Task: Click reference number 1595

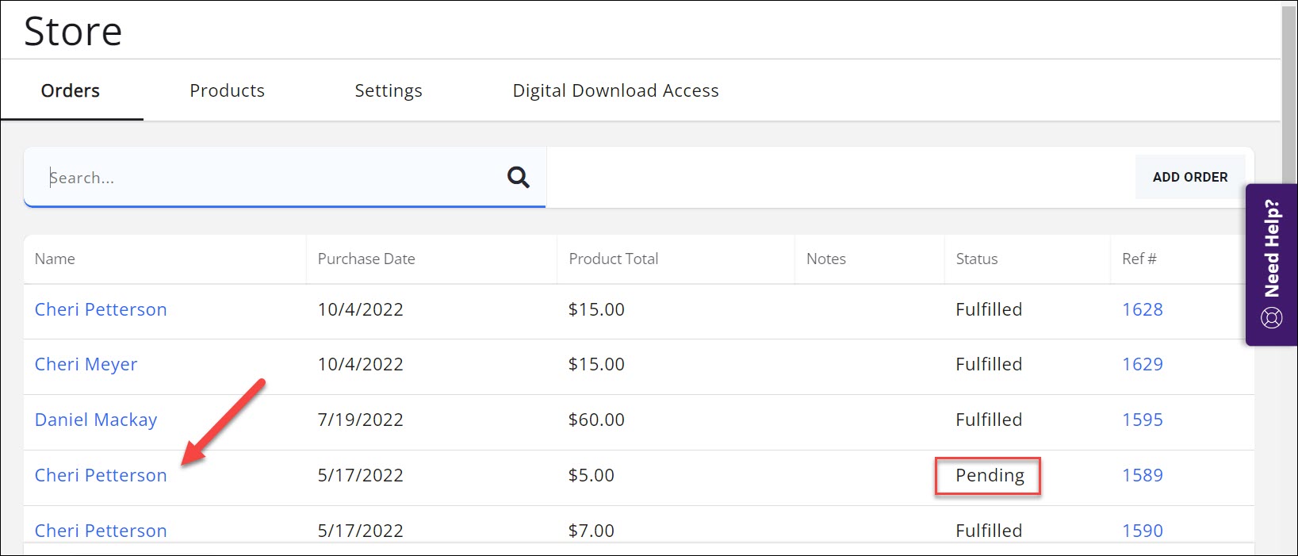Action: point(1142,420)
